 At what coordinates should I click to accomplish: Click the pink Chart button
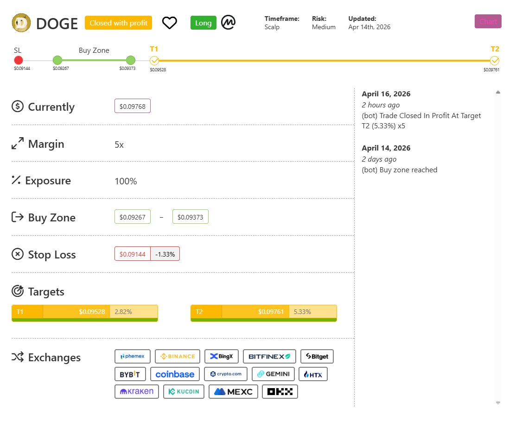pyautogui.click(x=488, y=21)
